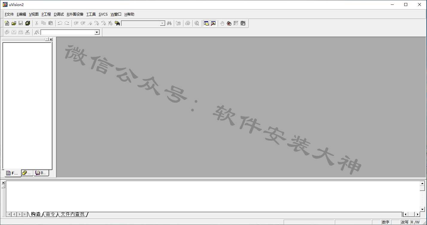This screenshot has width=427, height=225.
Task: Stop build toolbar icon
Action: (28, 32)
